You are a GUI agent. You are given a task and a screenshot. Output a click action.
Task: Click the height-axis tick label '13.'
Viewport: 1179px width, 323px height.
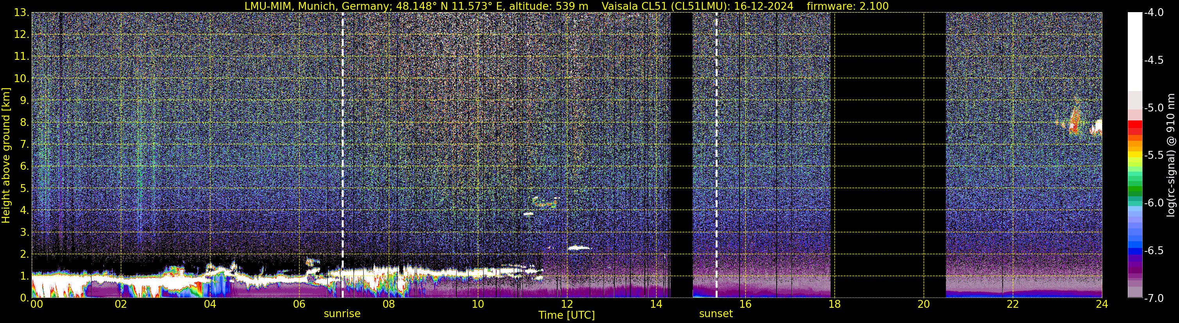[22, 13]
